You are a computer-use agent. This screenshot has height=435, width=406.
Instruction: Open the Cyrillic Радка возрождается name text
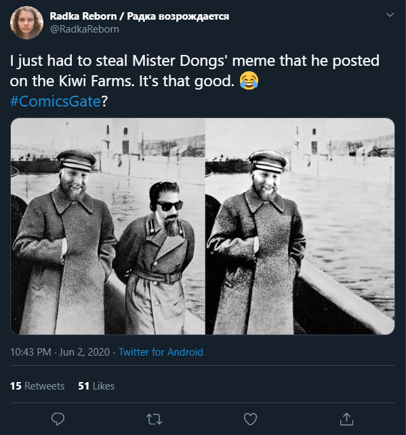click(178, 16)
